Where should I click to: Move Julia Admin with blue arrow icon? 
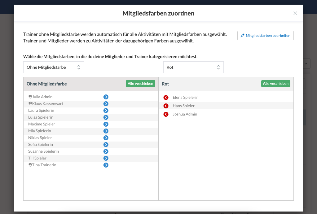(x=106, y=97)
